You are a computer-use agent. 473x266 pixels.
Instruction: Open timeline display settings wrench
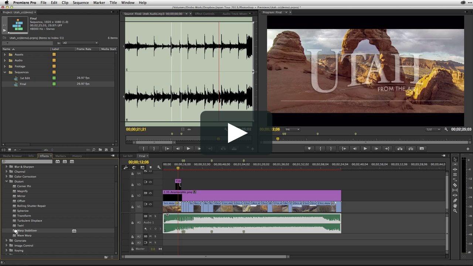159,167
